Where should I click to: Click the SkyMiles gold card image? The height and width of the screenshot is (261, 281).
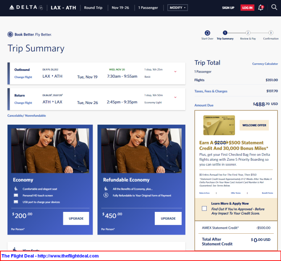(x=219, y=125)
